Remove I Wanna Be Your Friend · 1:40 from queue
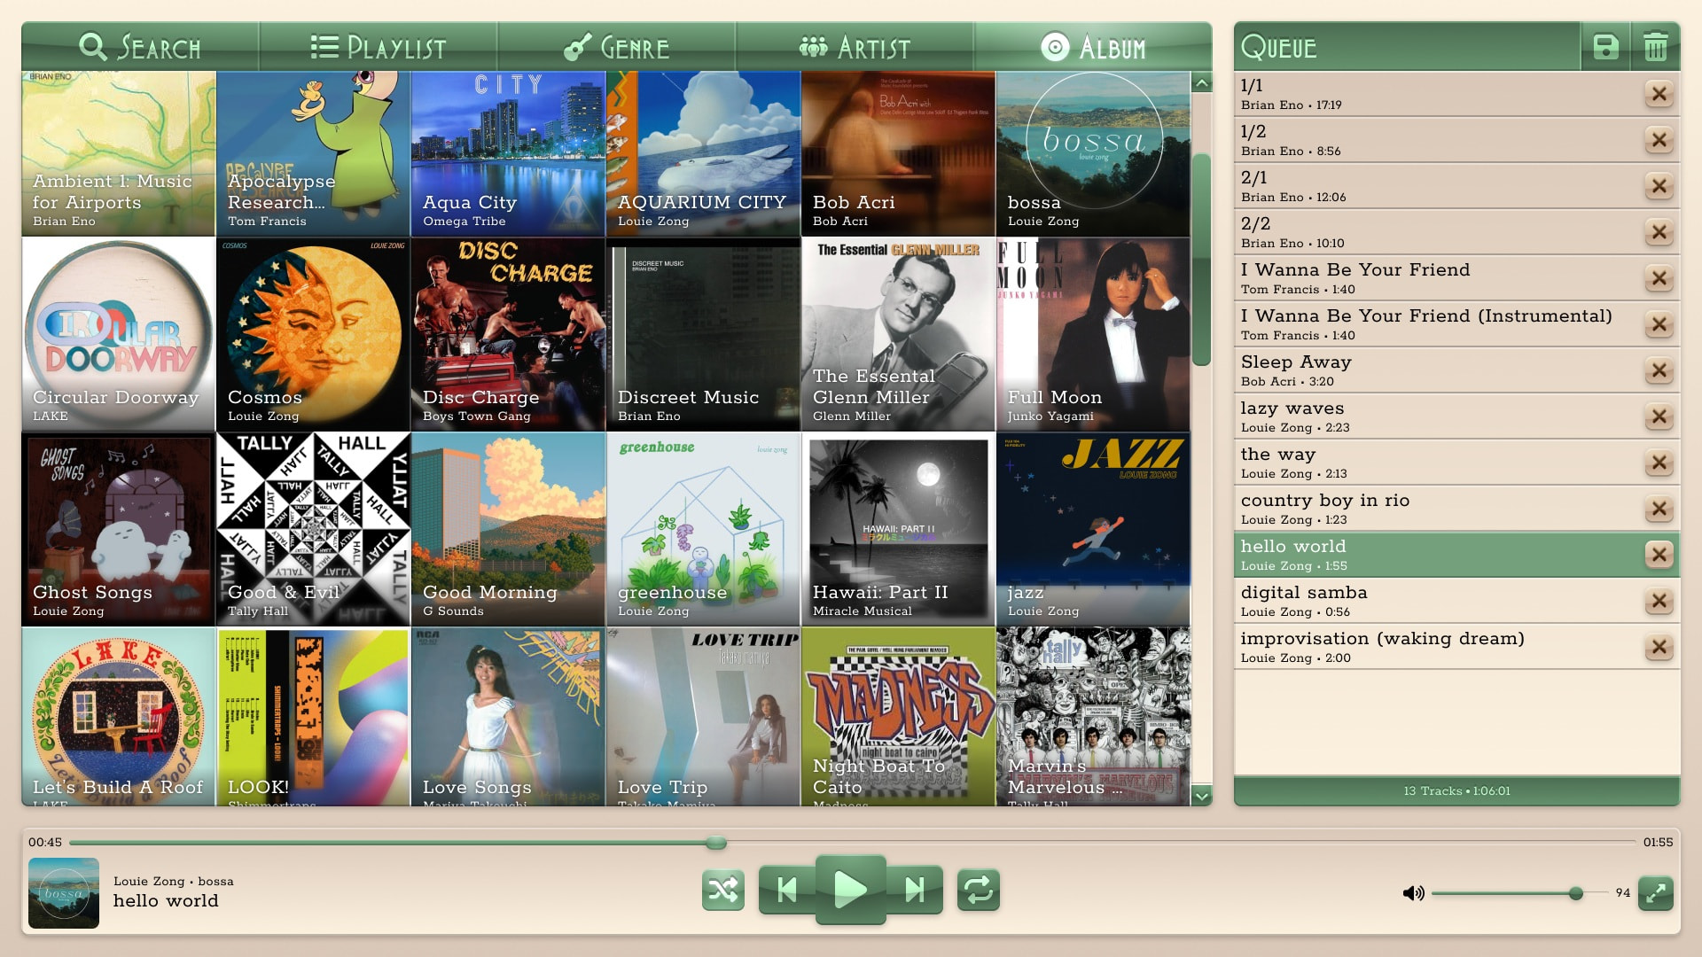 click(1659, 278)
